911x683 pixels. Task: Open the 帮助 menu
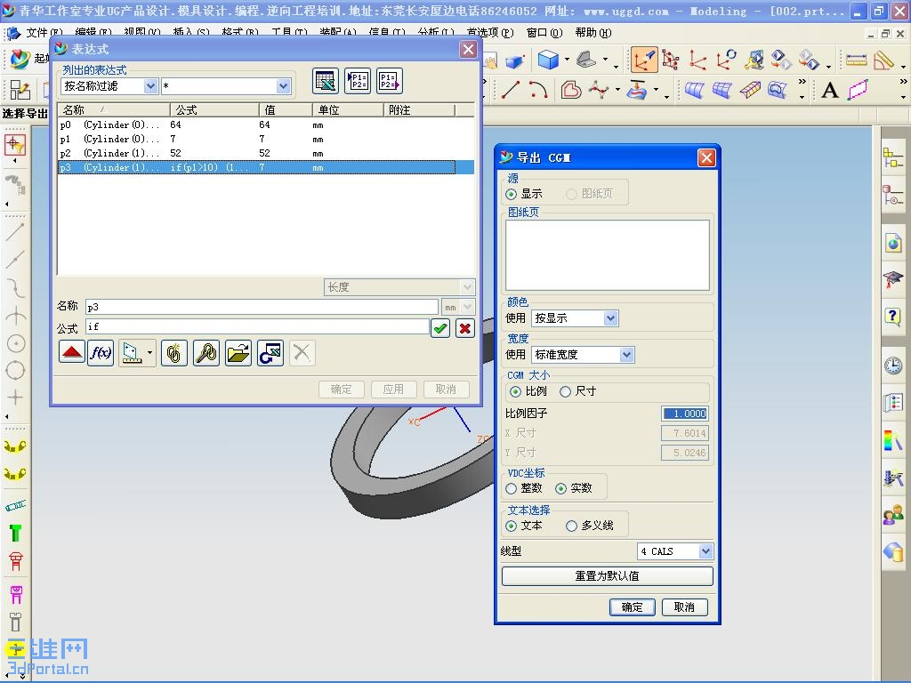tap(593, 33)
